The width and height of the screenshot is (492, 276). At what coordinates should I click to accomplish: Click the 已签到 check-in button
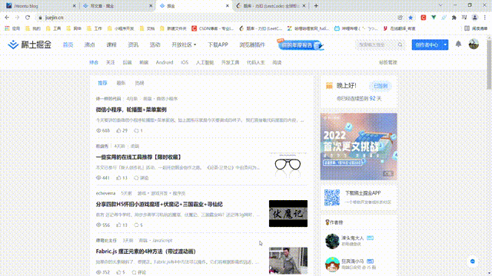381,86
